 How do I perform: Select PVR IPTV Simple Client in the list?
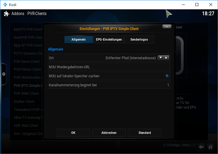28,86
